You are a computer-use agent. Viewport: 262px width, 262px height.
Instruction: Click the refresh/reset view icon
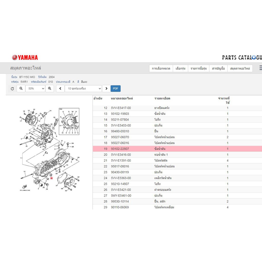(12, 89)
